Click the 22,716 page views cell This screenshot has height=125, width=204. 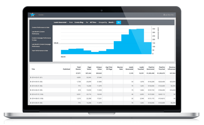click(x=89, y=94)
